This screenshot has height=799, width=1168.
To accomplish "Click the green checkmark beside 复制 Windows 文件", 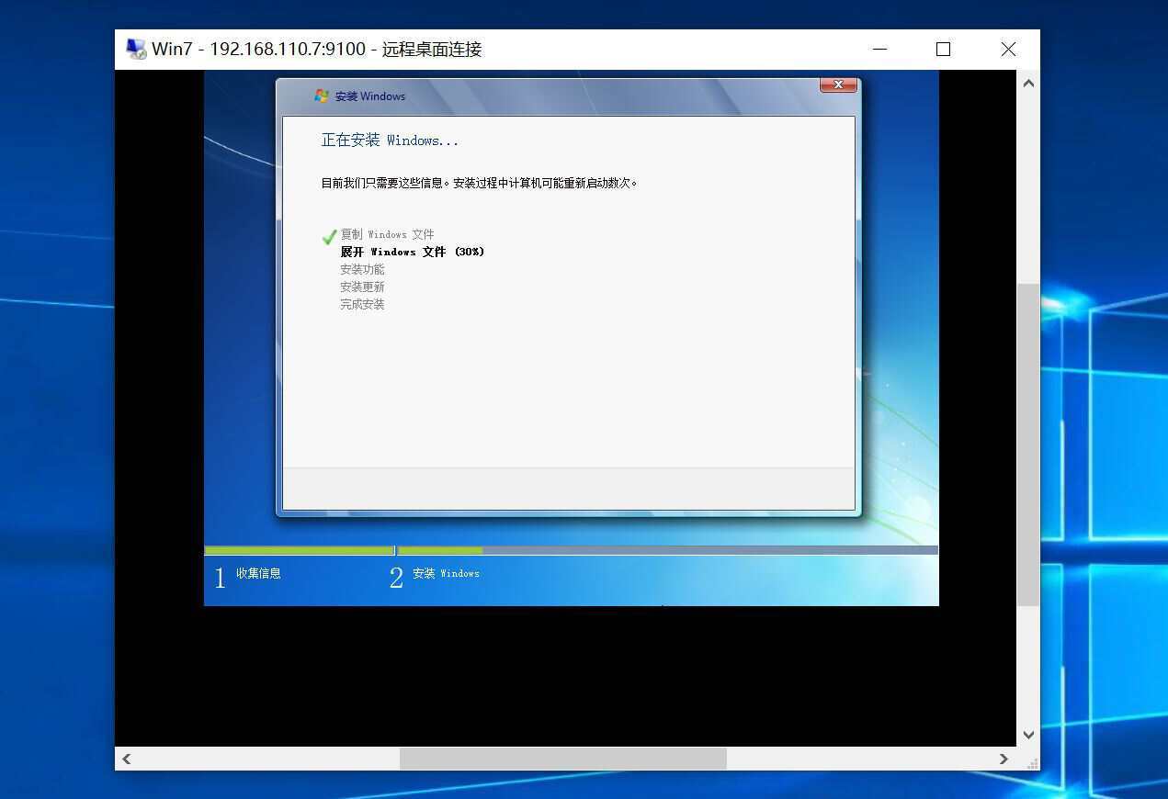I will pos(329,237).
